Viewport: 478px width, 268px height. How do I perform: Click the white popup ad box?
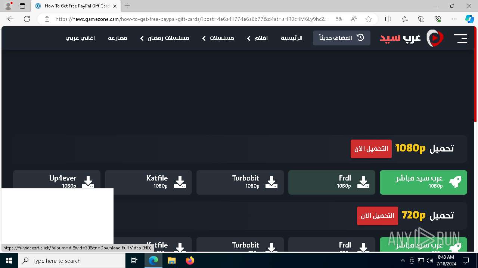tap(58, 216)
